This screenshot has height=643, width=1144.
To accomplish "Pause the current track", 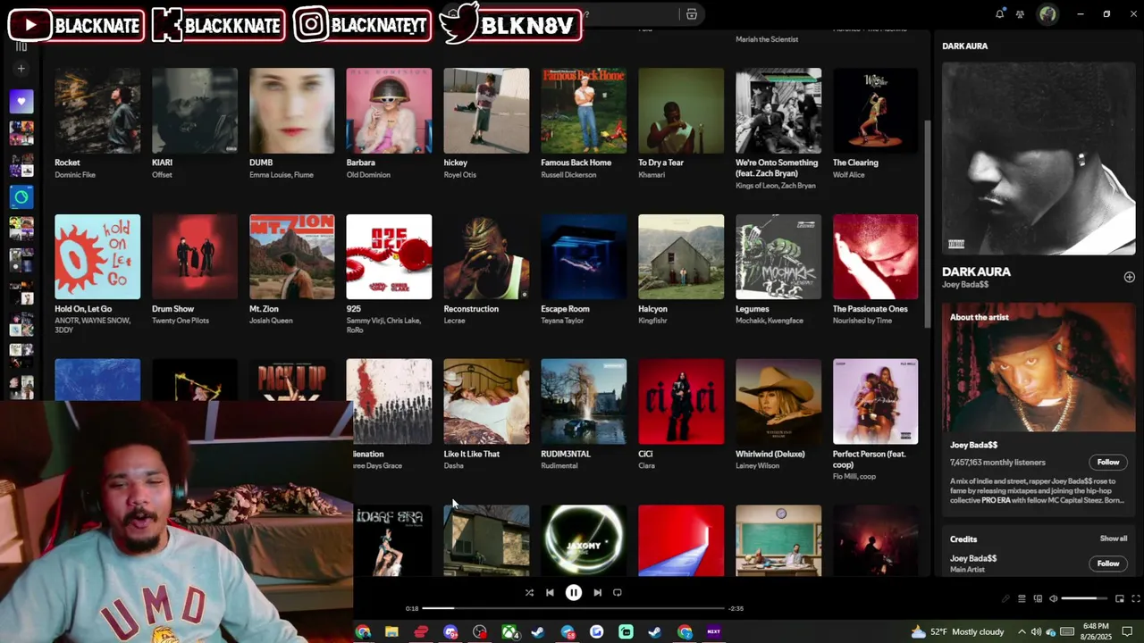I will pos(574,592).
